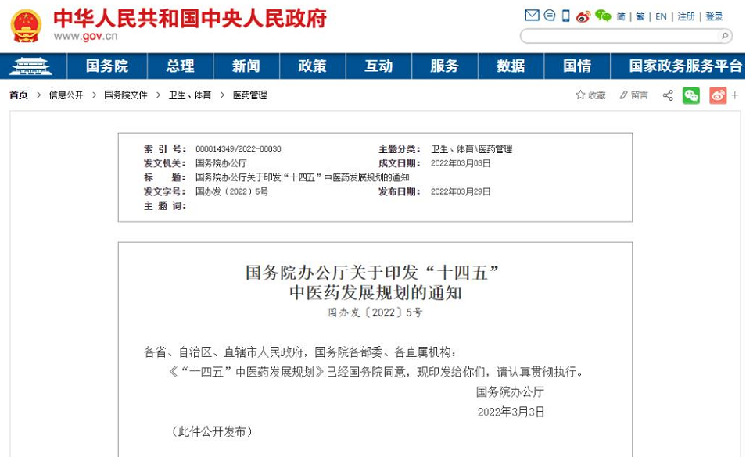Share article via green WeChat button
This screenshot has height=457, width=746.
pos(691,95)
